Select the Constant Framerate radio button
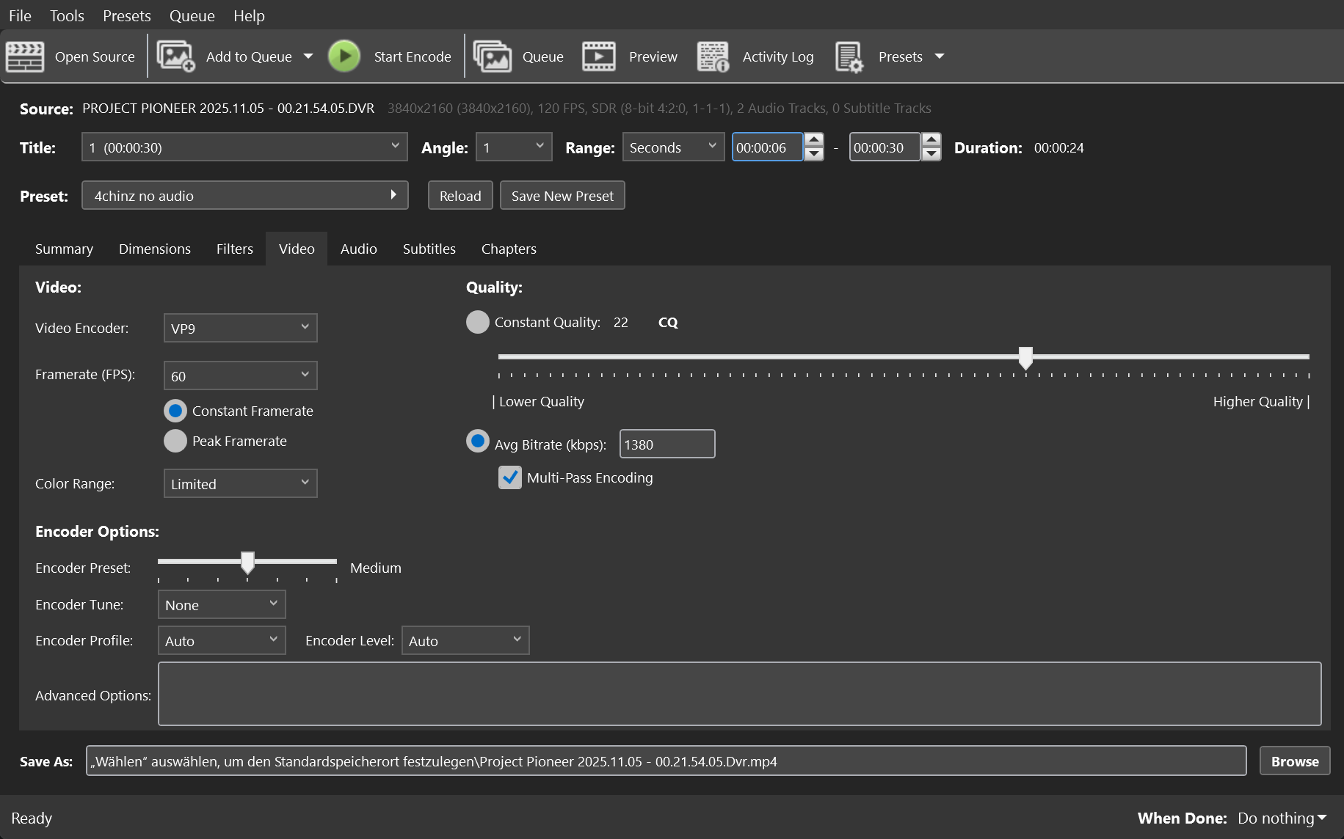This screenshot has width=1344, height=839. click(175, 411)
